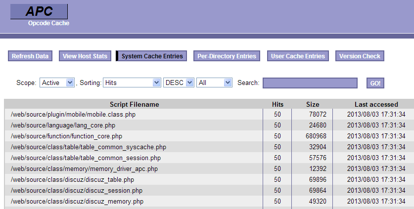
Task: Click the discuz_session.php script filename
Action: click(77, 191)
